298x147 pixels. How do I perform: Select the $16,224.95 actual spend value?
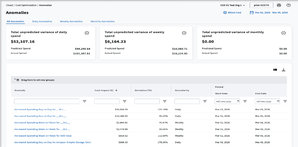[x=180, y=53]
